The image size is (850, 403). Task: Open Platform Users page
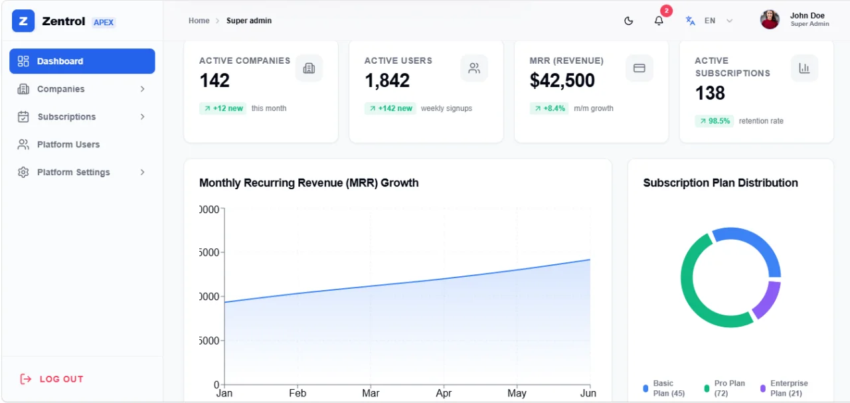(x=82, y=144)
